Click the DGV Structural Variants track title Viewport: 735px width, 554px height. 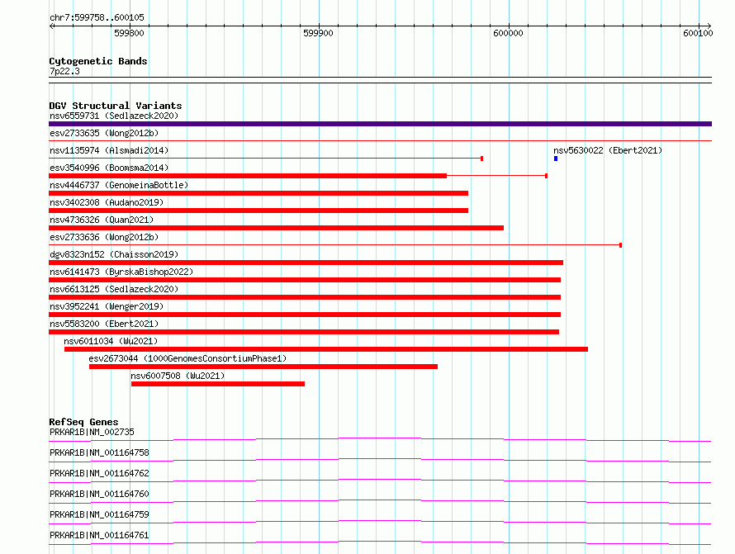coord(116,106)
